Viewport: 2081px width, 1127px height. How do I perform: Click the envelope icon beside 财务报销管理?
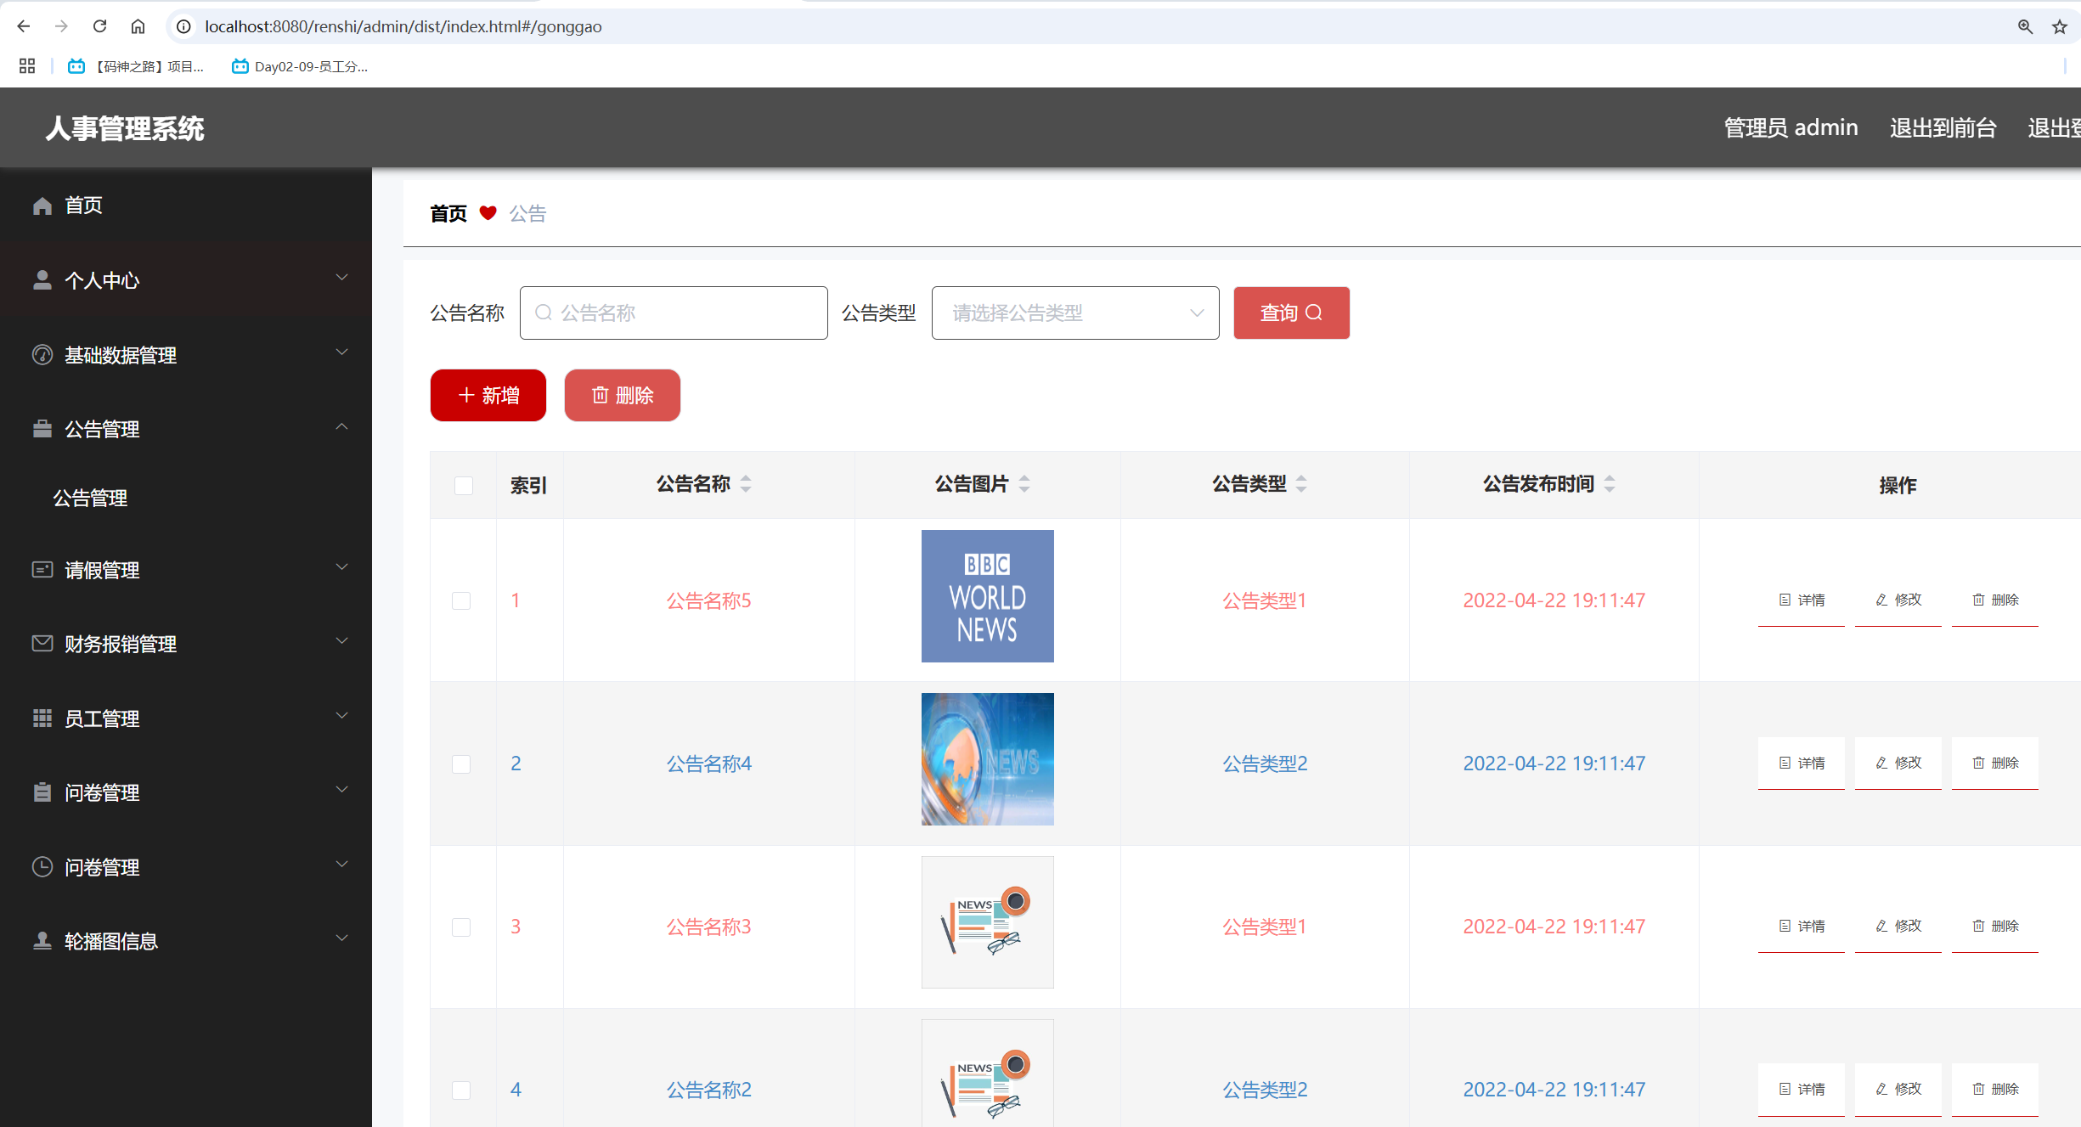click(x=42, y=644)
